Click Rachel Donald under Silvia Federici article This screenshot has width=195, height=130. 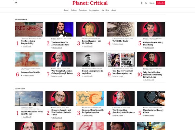pos(149,80)
